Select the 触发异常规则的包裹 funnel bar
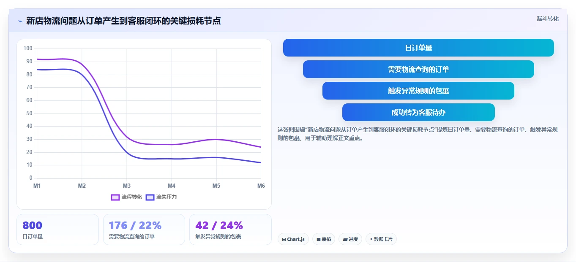 (x=418, y=91)
